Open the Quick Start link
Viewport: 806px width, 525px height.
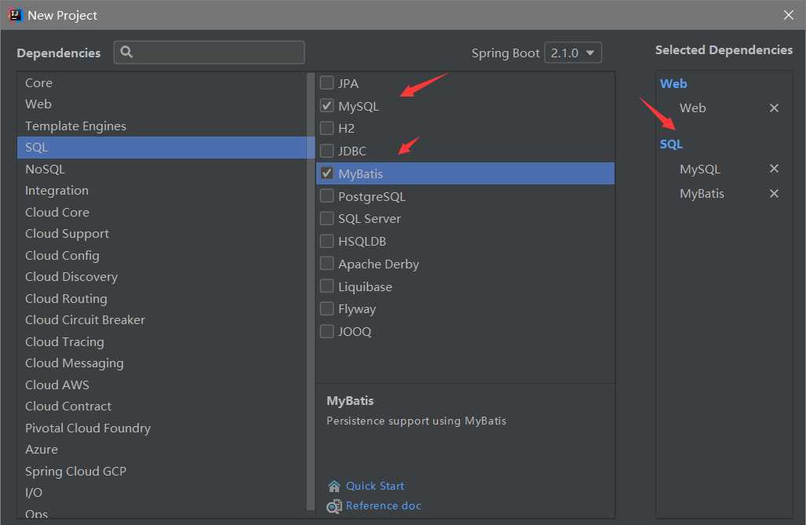click(x=374, y=486)
